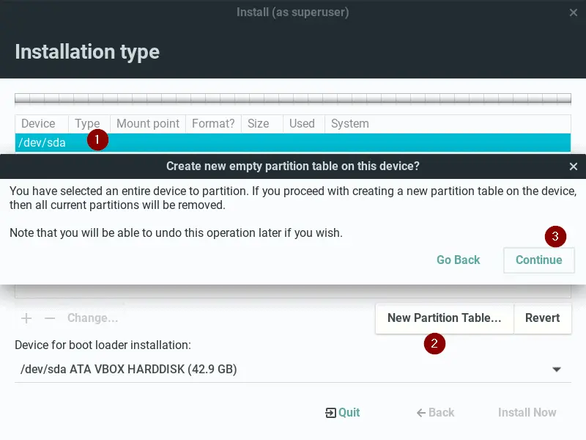Open the boot loader device dropdown
Image resolution: width=586 pixels, height=440 pixels.
(292, 370)
